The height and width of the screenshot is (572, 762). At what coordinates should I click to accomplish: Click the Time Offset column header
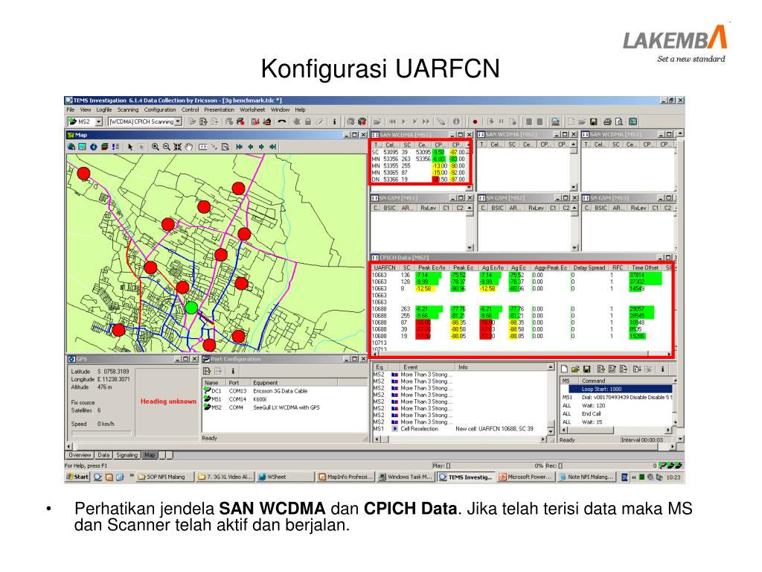click(645, 267)
